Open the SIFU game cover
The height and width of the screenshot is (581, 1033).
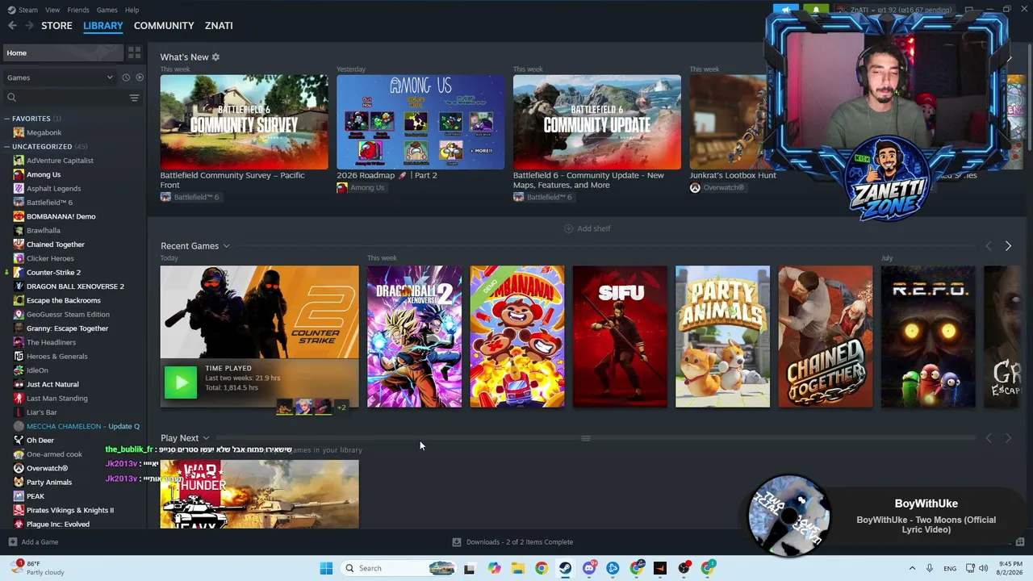(620, 336)
